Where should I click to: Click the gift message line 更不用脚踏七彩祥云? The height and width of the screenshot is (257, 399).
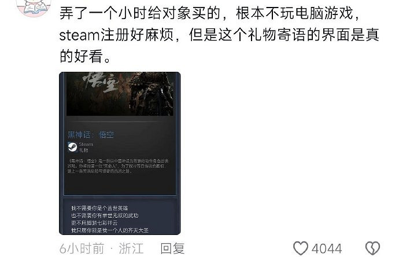94,223
